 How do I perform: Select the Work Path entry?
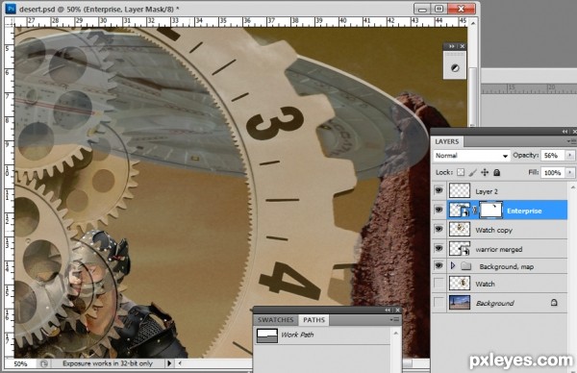pyautogui.click(x=322, y=336)
